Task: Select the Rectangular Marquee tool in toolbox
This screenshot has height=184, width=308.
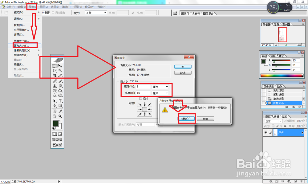Action: (x=55, y=66)
